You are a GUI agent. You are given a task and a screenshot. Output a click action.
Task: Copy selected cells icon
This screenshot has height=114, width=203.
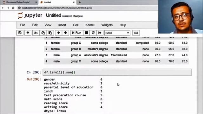tap(43, 33)
